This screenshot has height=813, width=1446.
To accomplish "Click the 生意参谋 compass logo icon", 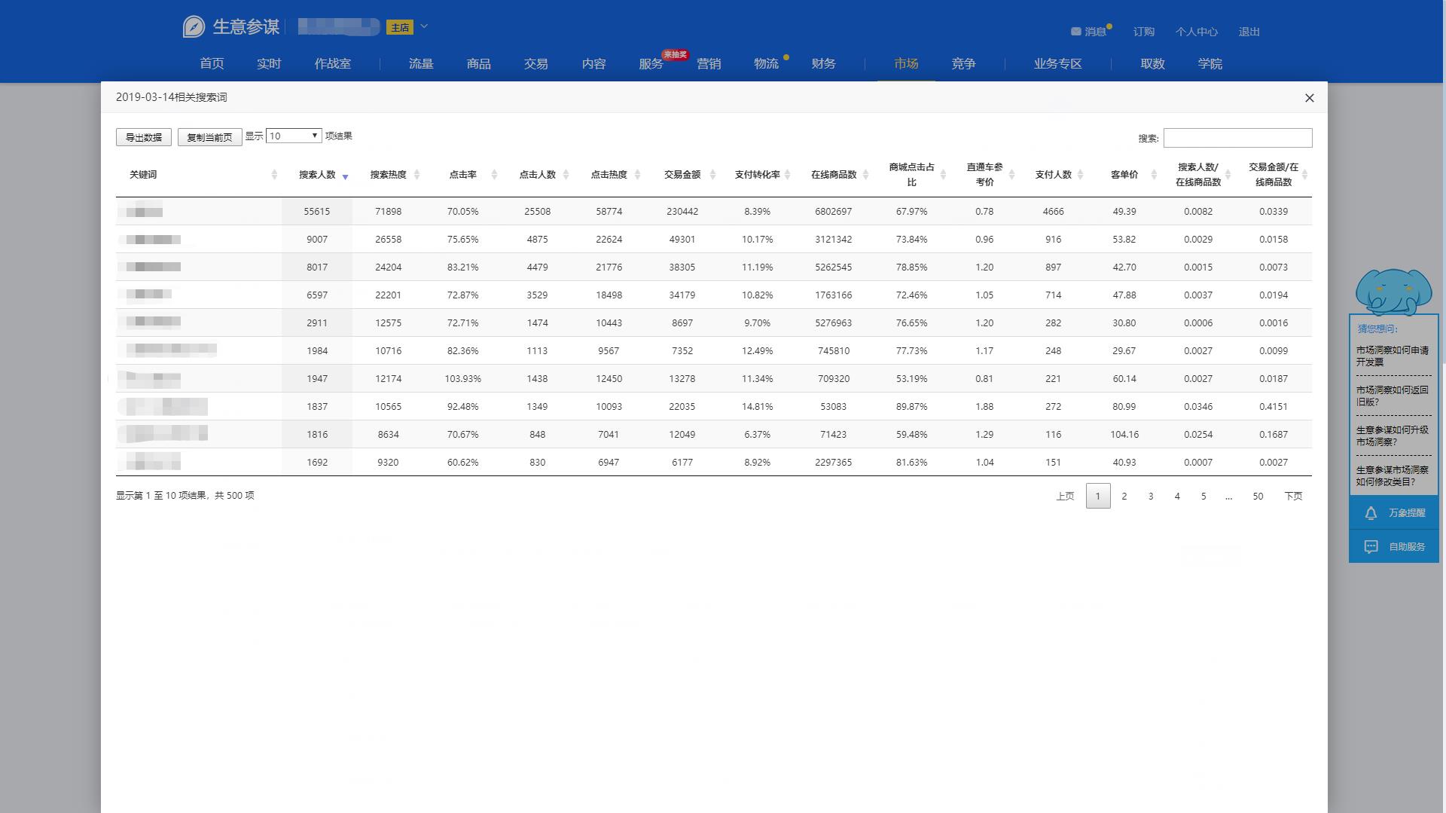I will (194, 27).
